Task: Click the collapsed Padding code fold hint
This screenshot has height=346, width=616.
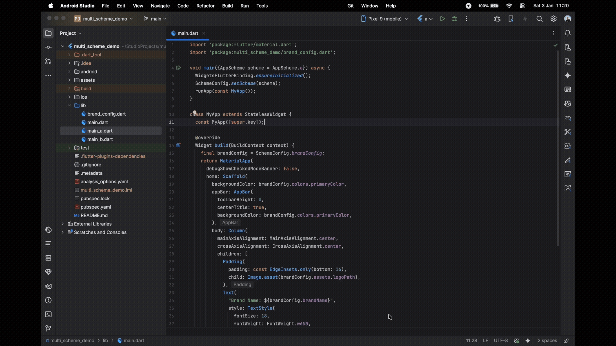Action: 242,285
